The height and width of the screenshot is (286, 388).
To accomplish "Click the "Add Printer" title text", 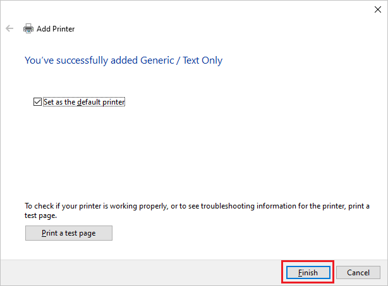I will pos(56,28).
